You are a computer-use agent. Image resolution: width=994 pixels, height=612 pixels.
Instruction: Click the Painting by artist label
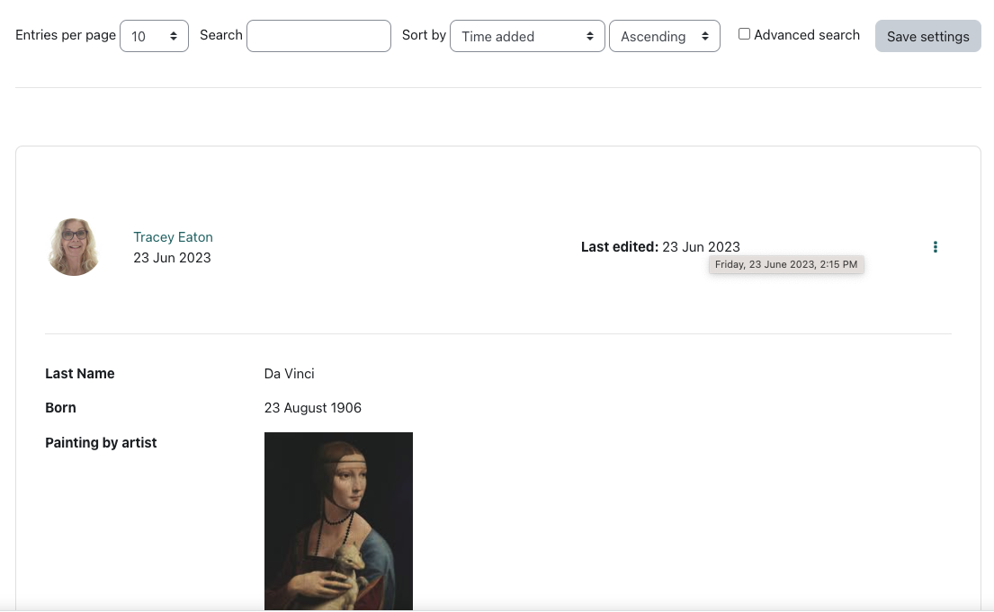tap(101, 443)
